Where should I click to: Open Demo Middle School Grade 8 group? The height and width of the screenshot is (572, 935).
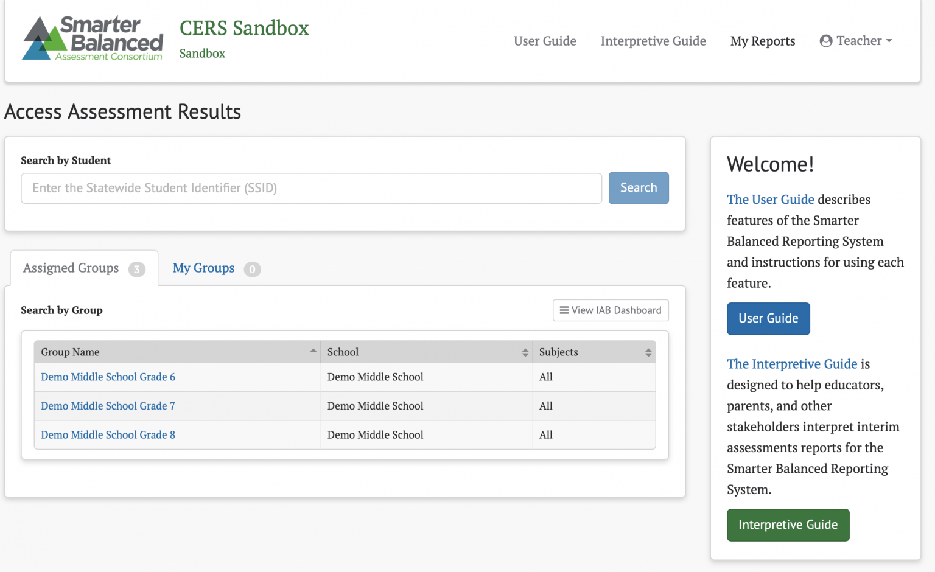click(x=108, y=434)
